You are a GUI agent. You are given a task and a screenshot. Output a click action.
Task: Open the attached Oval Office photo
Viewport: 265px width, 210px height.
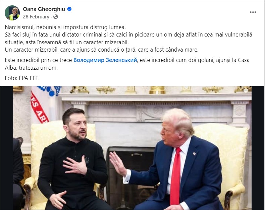coord(132,148)
